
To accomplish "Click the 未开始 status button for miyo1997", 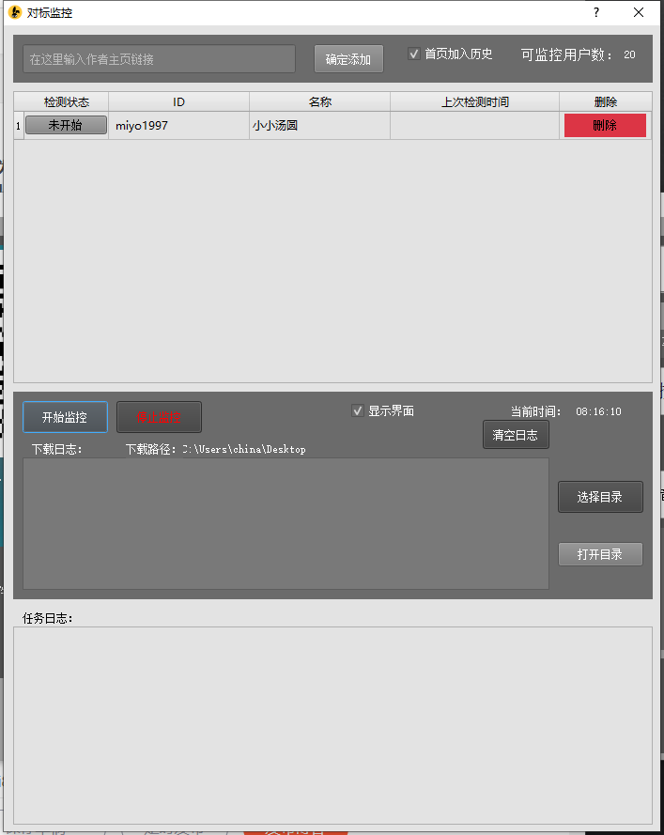I will [x=66, y=126].
